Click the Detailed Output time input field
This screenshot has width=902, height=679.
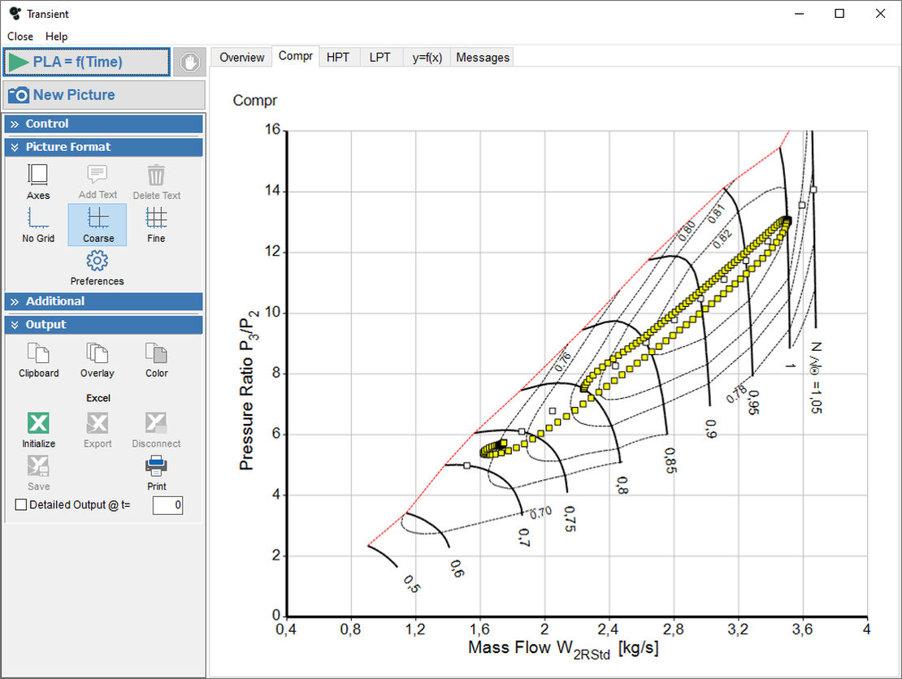pyautogui.click(x=167, y=505)
